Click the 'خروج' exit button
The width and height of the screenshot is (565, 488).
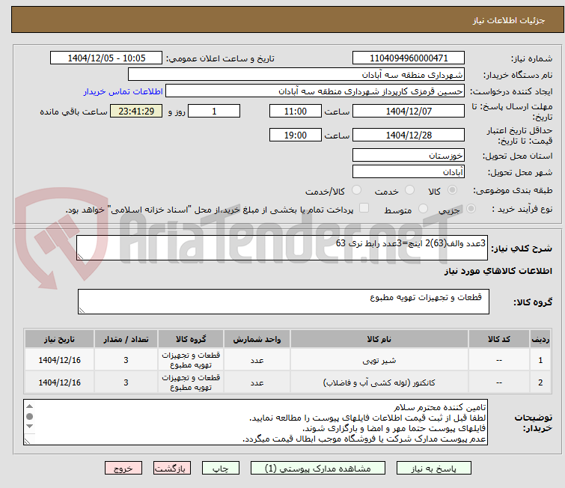(123, 469)
